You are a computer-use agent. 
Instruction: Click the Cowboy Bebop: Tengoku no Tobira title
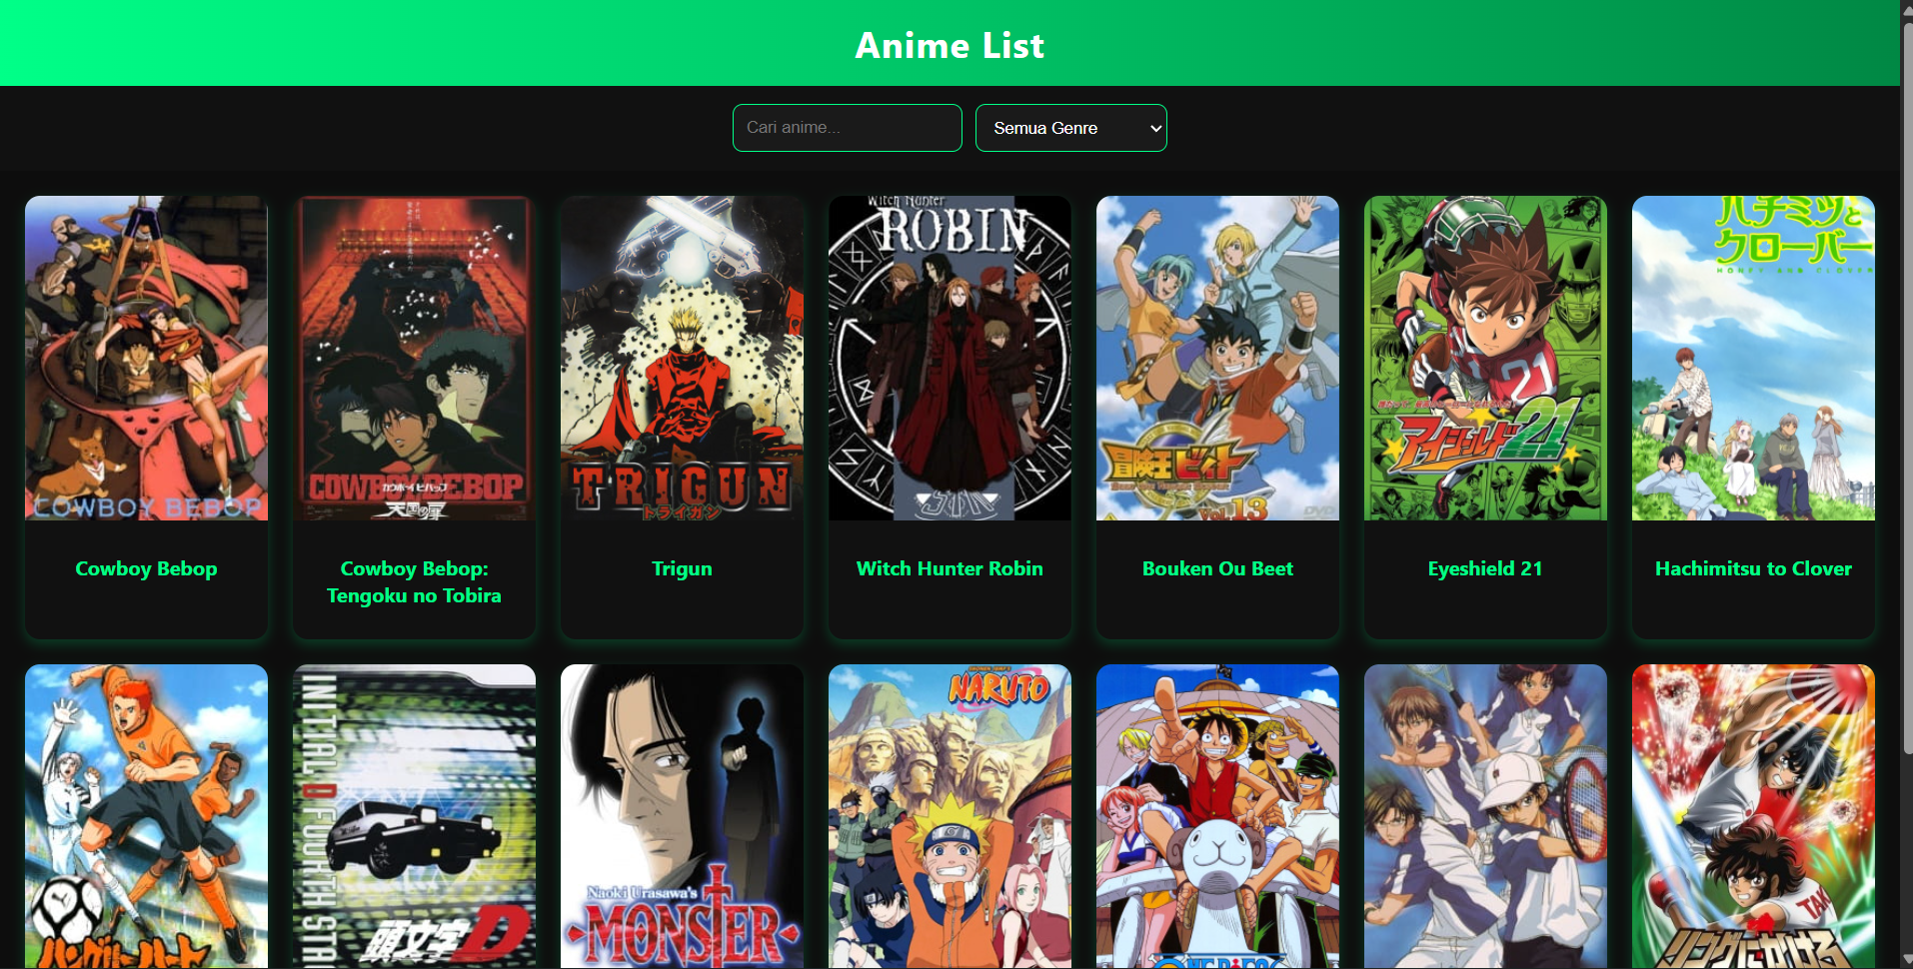point(414,581)
